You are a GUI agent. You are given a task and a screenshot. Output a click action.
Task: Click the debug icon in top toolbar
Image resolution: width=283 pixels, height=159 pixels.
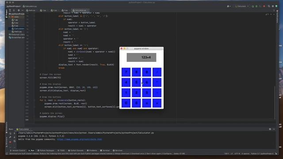pyautogui.click(x=256, y=6)
